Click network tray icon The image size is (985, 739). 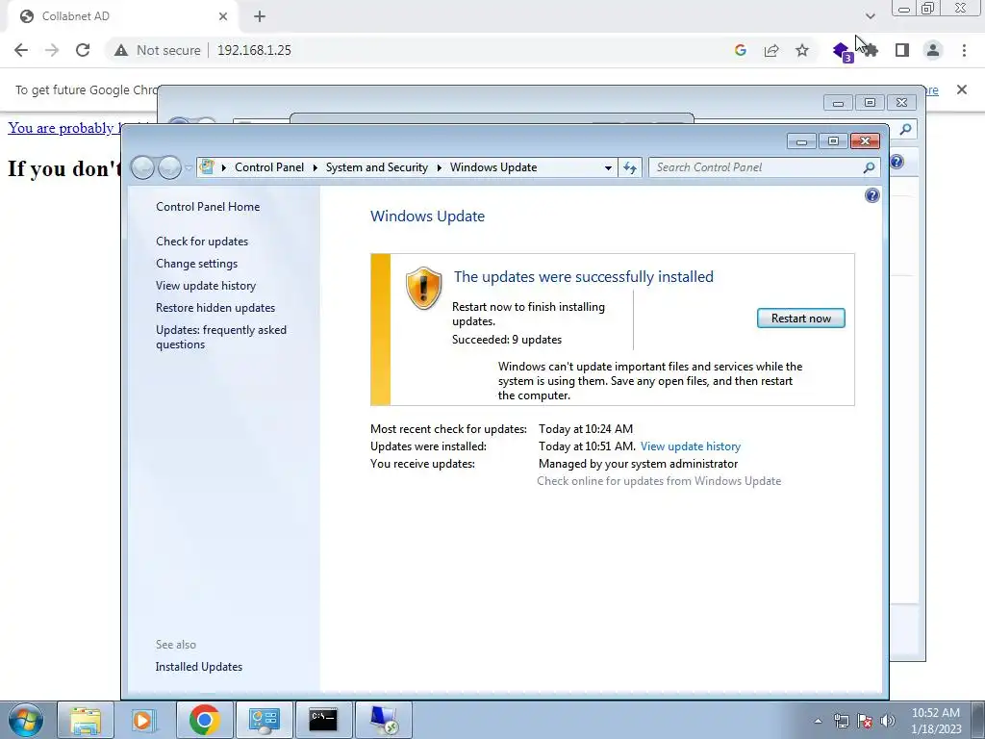[x=841, y=721]
